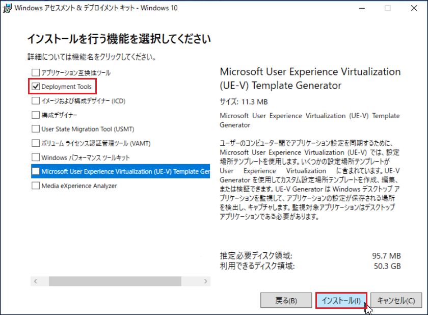The width and height of the screenshot is (428, 315).
Task: Check the UE-V Template Generator checkbox
Action: tap(36, 171)
